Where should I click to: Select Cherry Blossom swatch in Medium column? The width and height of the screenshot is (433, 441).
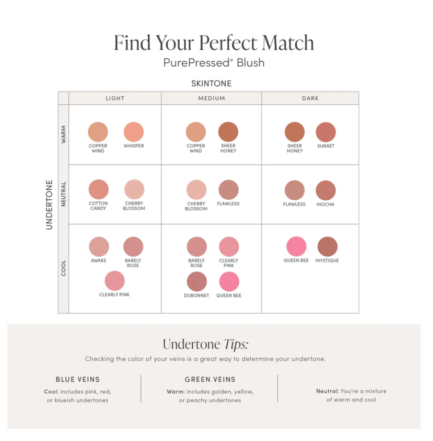(196, 190)
